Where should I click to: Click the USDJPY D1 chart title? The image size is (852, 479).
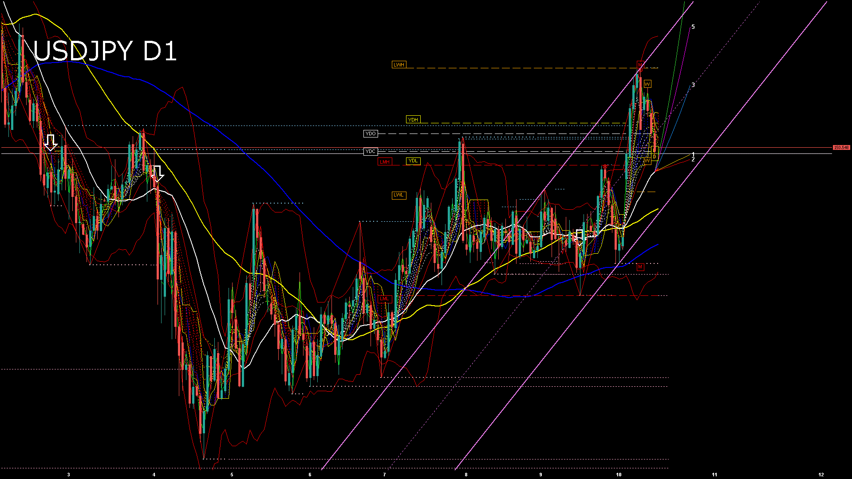[x=105, y=51]
